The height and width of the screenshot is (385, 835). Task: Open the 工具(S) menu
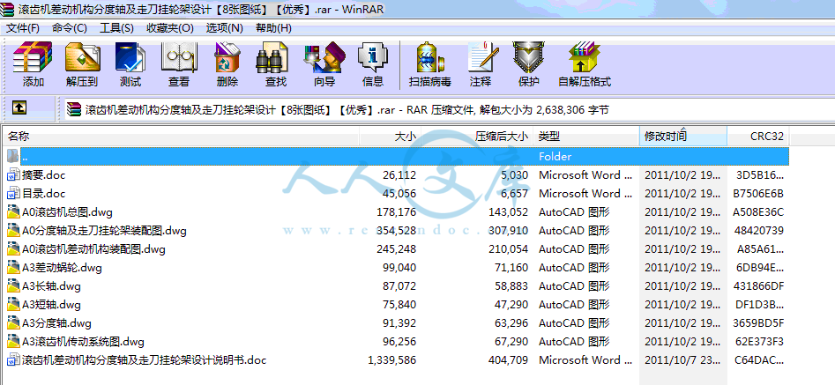click(116, 27)
